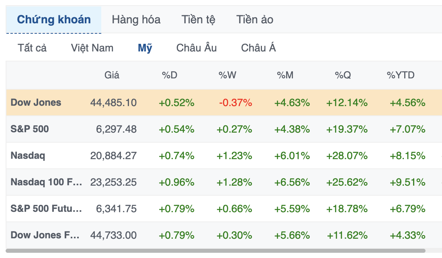442x258 pixels.
Task: Select the Tiền ảo tab
Action: [255, 20]
